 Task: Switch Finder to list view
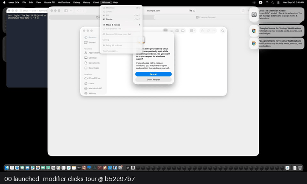171,31
